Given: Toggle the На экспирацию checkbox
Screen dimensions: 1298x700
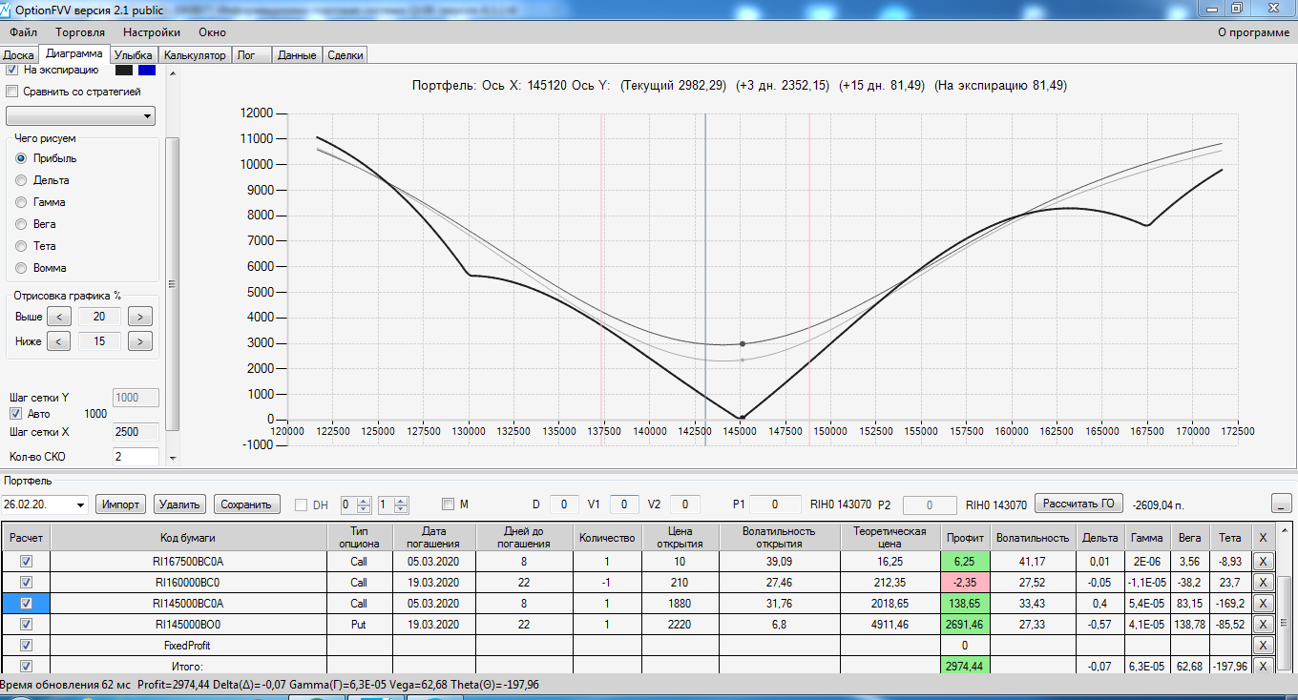Looking at the screenshot, I should (11, 70).
